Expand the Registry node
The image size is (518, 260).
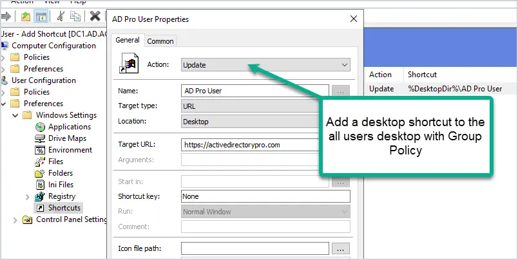(28, 198)
